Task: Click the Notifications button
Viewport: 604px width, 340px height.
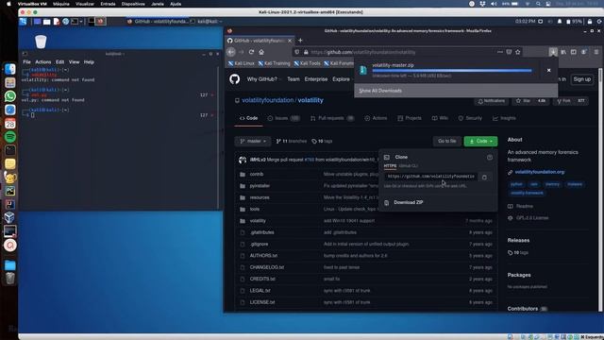Action: pyautogui.click(x=491, y=101)
